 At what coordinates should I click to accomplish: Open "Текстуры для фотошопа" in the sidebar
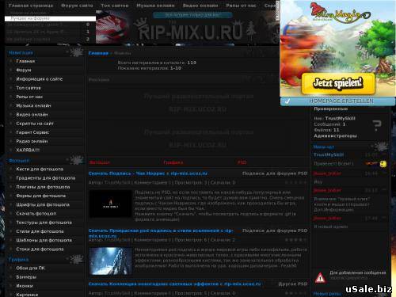44,223
